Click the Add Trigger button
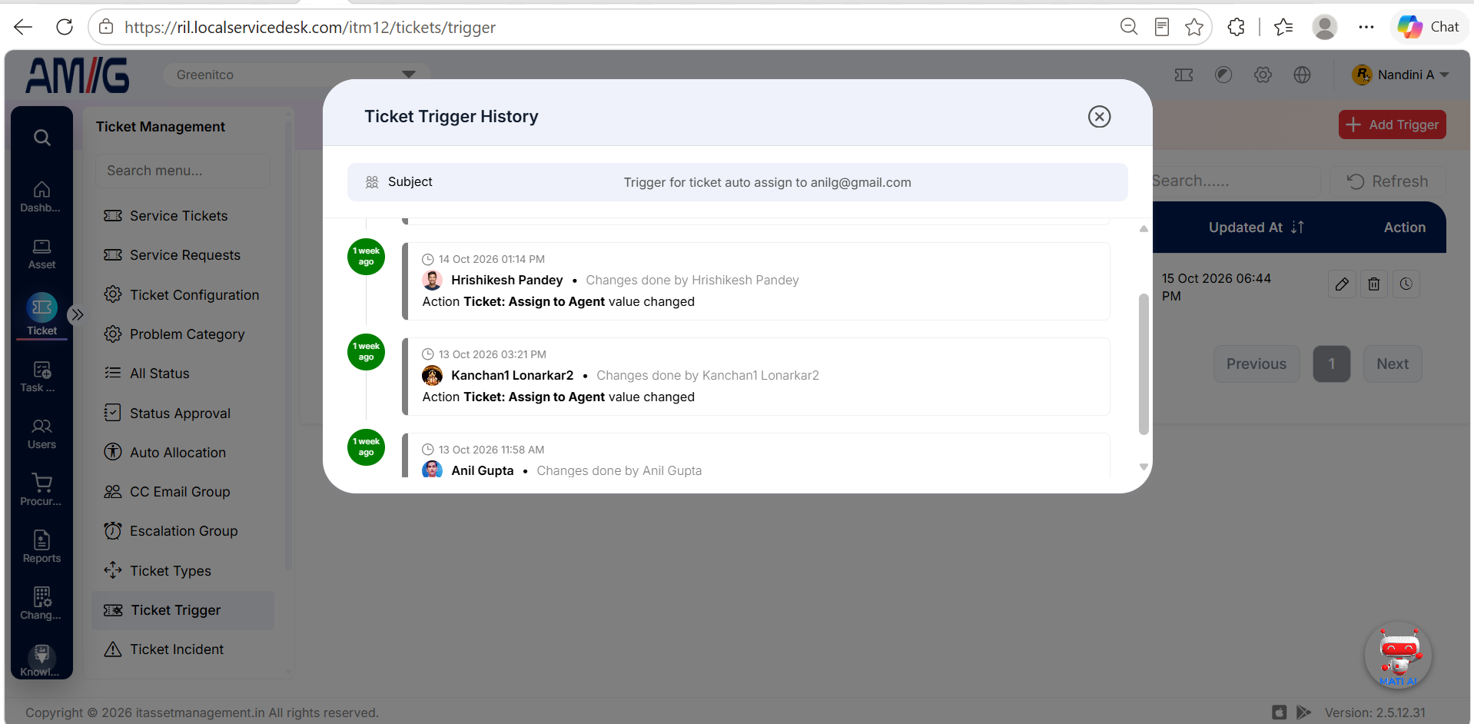This screenshot has width=1474, height=724. point(1392,125)
